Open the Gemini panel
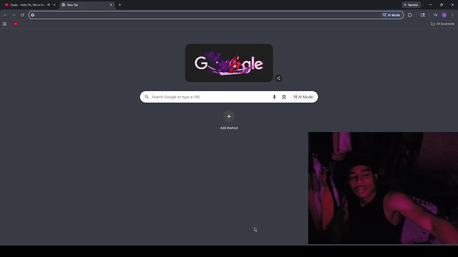The width and height of the screenshot is (458, 257). [x=411, y=5]
